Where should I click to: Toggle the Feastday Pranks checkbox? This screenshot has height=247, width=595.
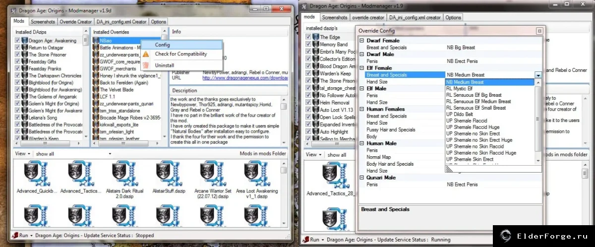click(x=18, y=68)
